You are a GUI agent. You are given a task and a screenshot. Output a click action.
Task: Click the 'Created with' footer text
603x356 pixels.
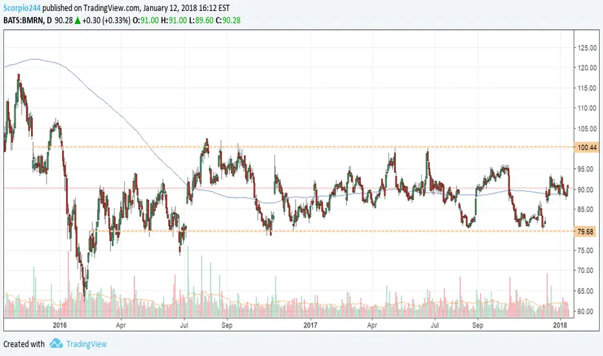click(x=24, y=344)
